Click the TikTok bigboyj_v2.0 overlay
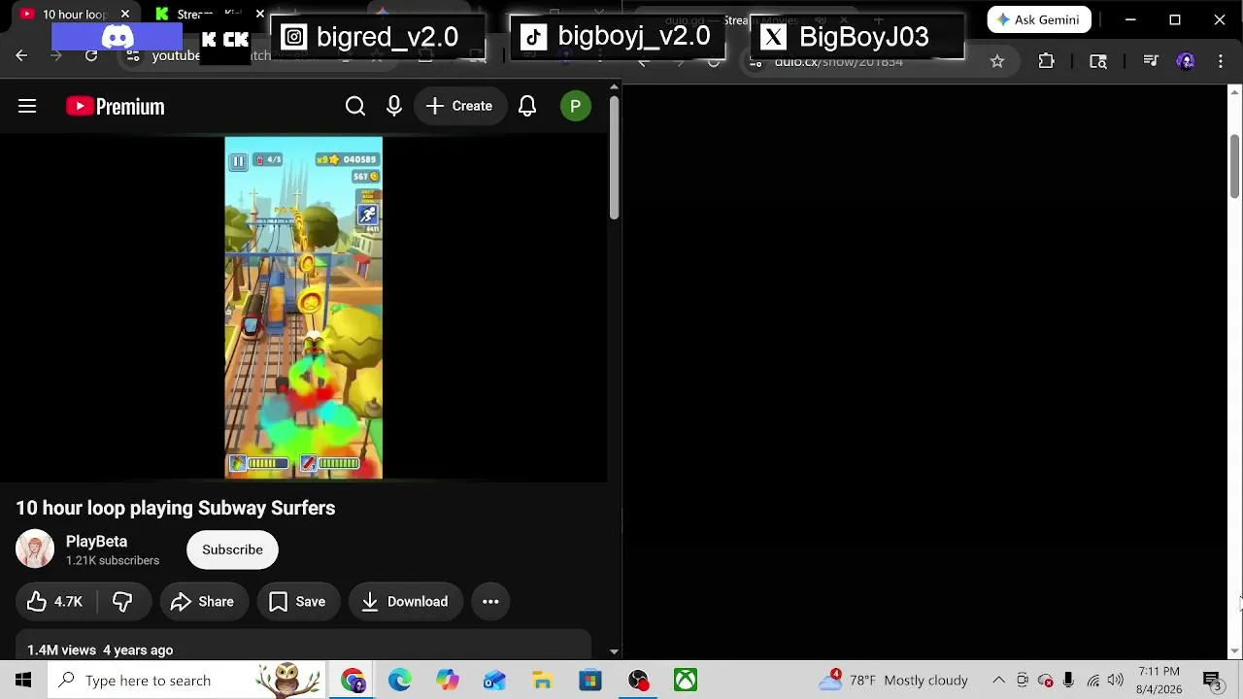1243x699 pixels. pyautogui.click(x=617, y=38)
